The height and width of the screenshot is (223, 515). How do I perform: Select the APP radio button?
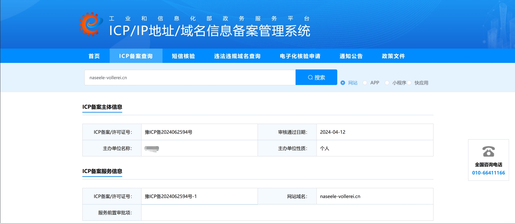coord(365,83)
